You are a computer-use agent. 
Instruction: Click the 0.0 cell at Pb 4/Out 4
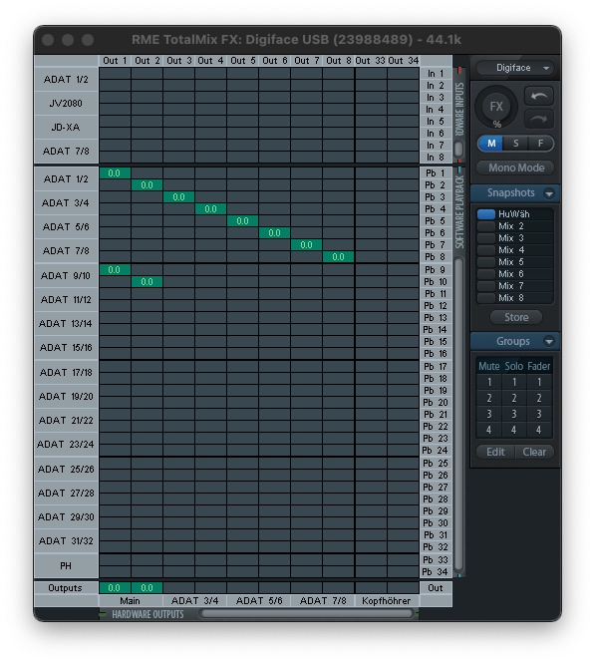(210, 209)
